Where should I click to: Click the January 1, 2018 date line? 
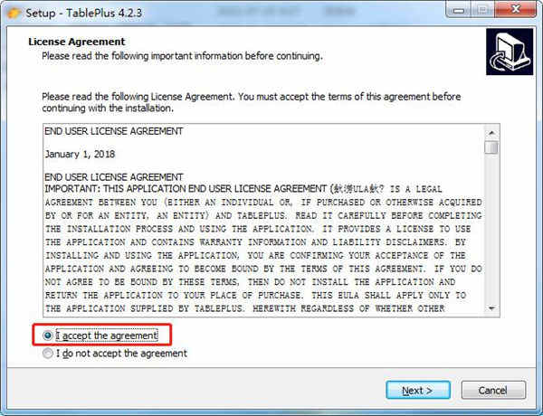[x=80, y=154]
